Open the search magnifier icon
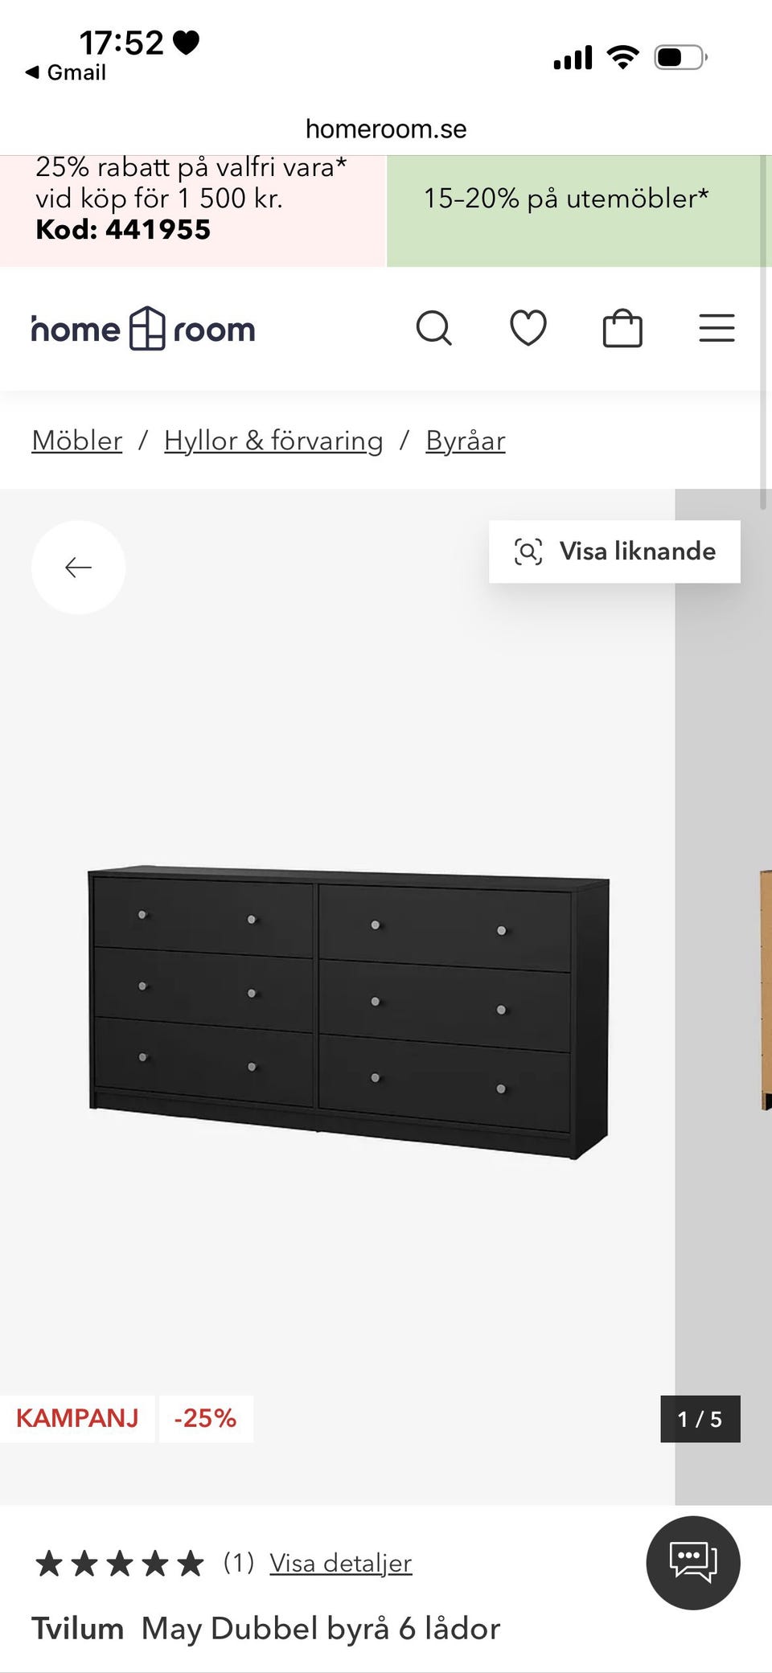 434,328
